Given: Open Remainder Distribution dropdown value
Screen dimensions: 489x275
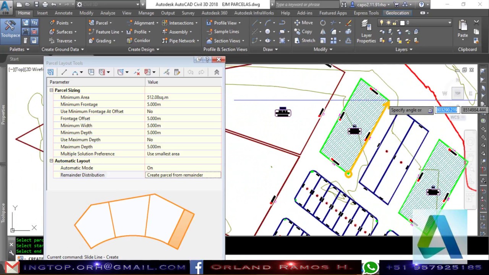Looking at the screenshot, I should (x=183, y=175).
